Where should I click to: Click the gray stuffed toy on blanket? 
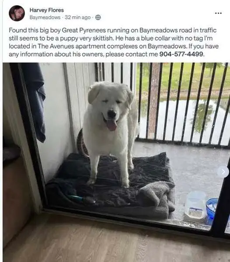tap(156, 195)
